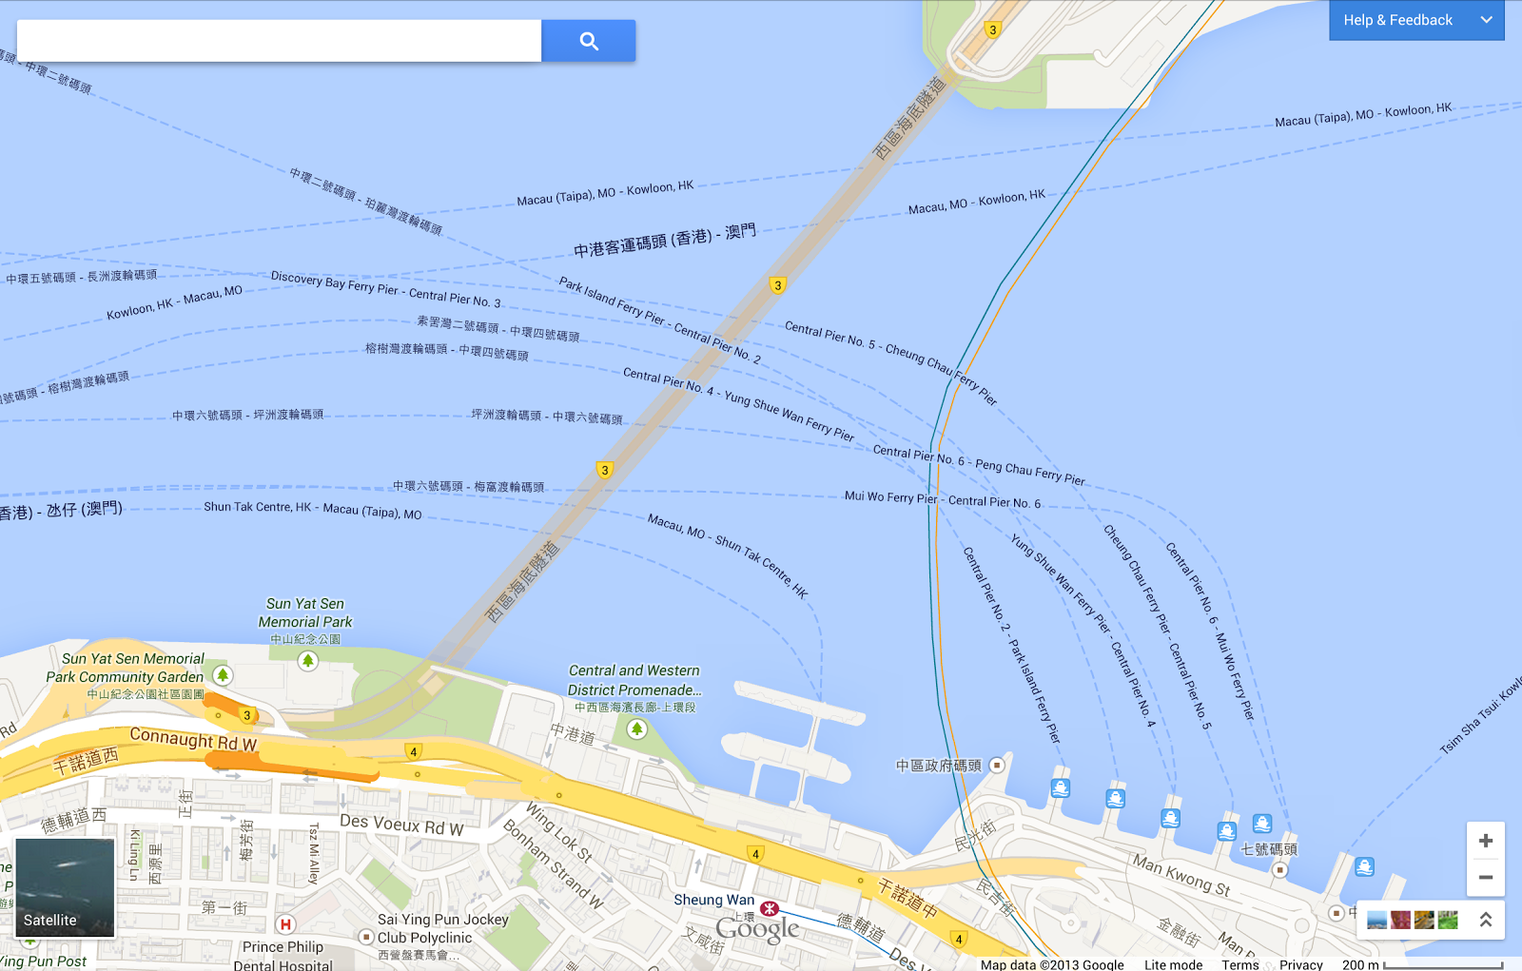Select the Sheung Wan MTR station icon
The width and height of the screenshot is (1522, 971).
pyautogui.click(x=770, y=909)
